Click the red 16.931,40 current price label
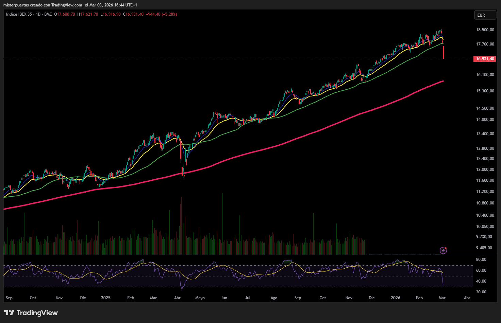The height and width of the screenshot is (323, 501). [x=485, y=59]
